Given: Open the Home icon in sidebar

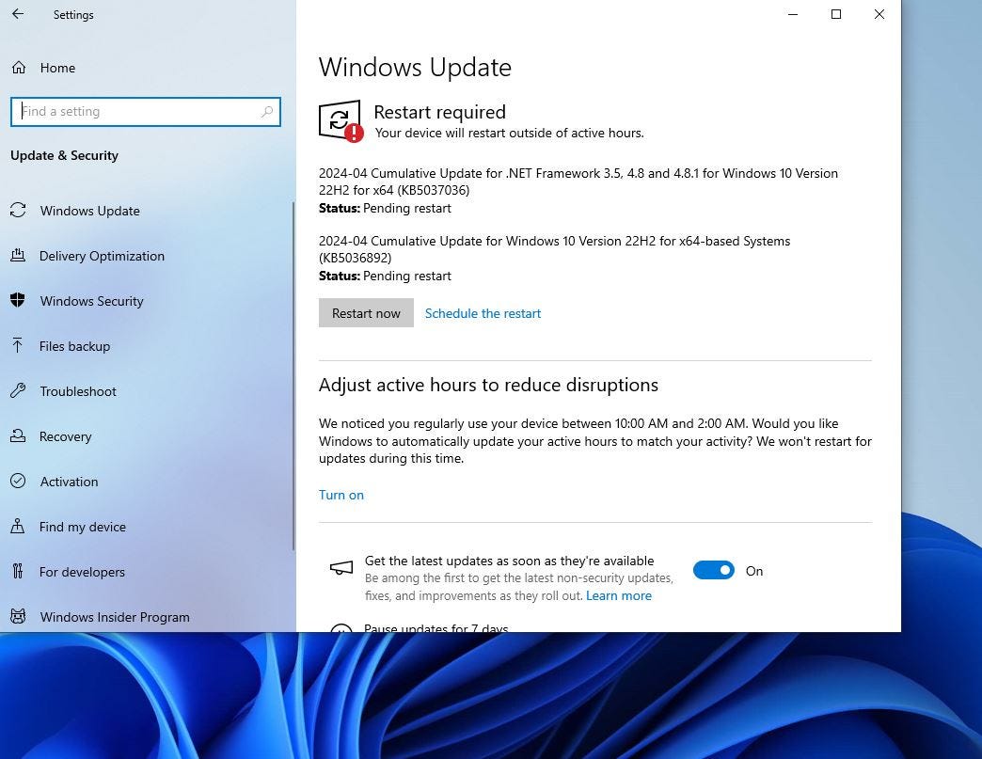Looking at the screenshot, I should click(x=19, y=68).
